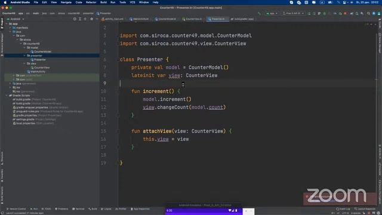Select Presenter file in the project tree
Screen dimensions: 382x215
click(38, 60)
